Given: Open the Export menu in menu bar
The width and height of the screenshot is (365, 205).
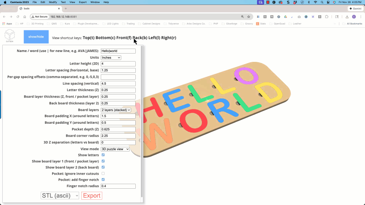Looking at the screenshot, I should tap(83, 2).
